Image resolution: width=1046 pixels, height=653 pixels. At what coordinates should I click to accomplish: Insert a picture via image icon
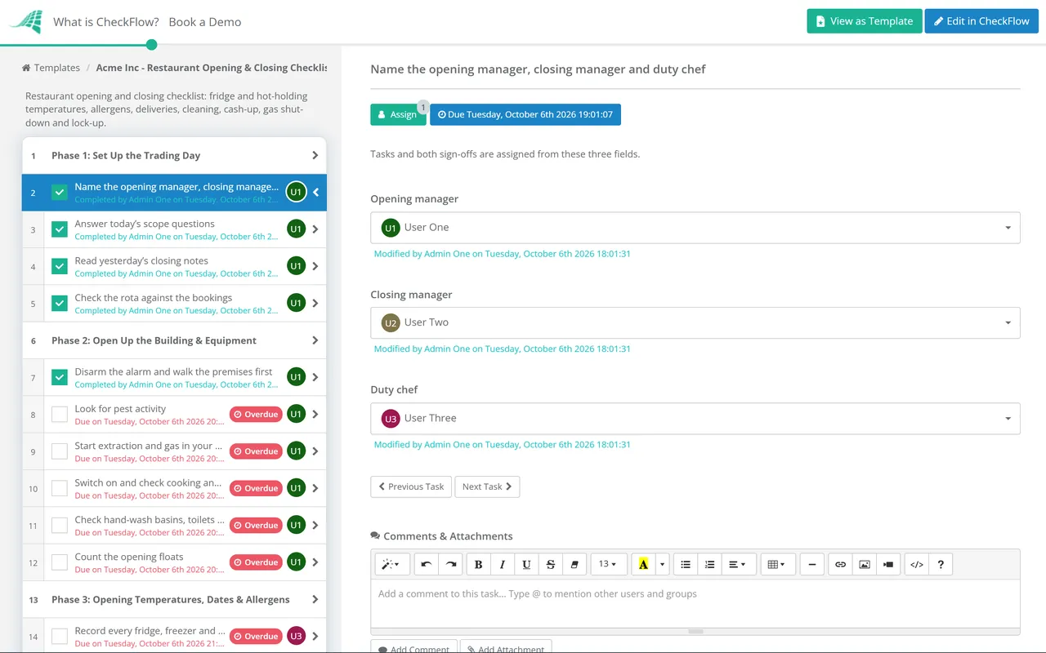pyautogui.click(x=865, y=564)
